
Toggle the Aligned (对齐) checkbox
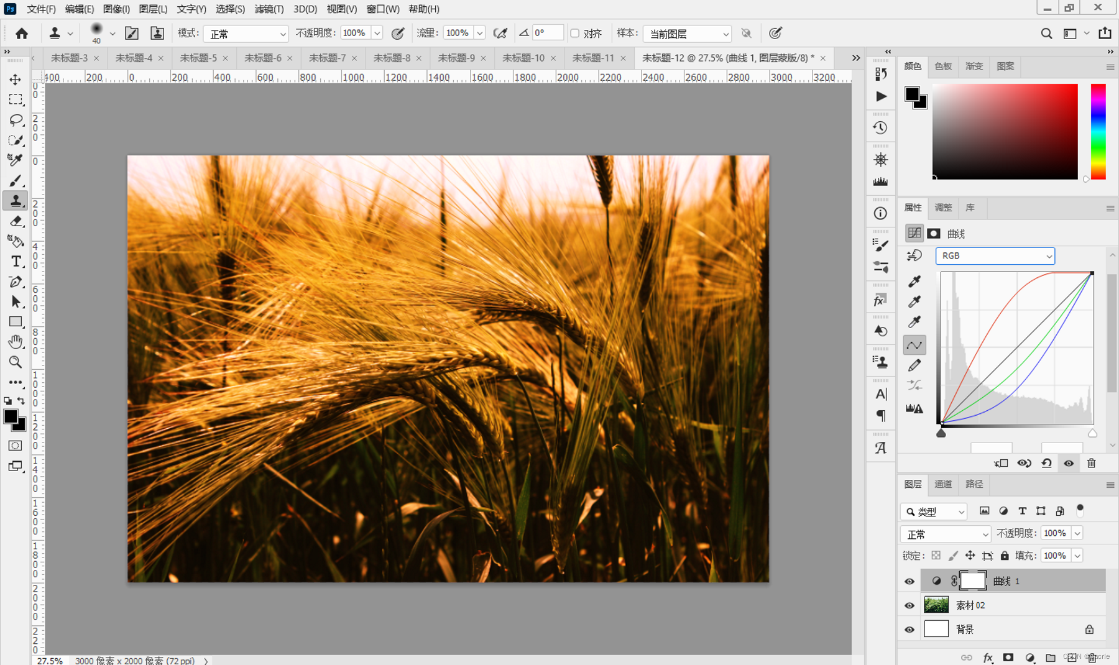pyautogui.click(x=575, y=34)
